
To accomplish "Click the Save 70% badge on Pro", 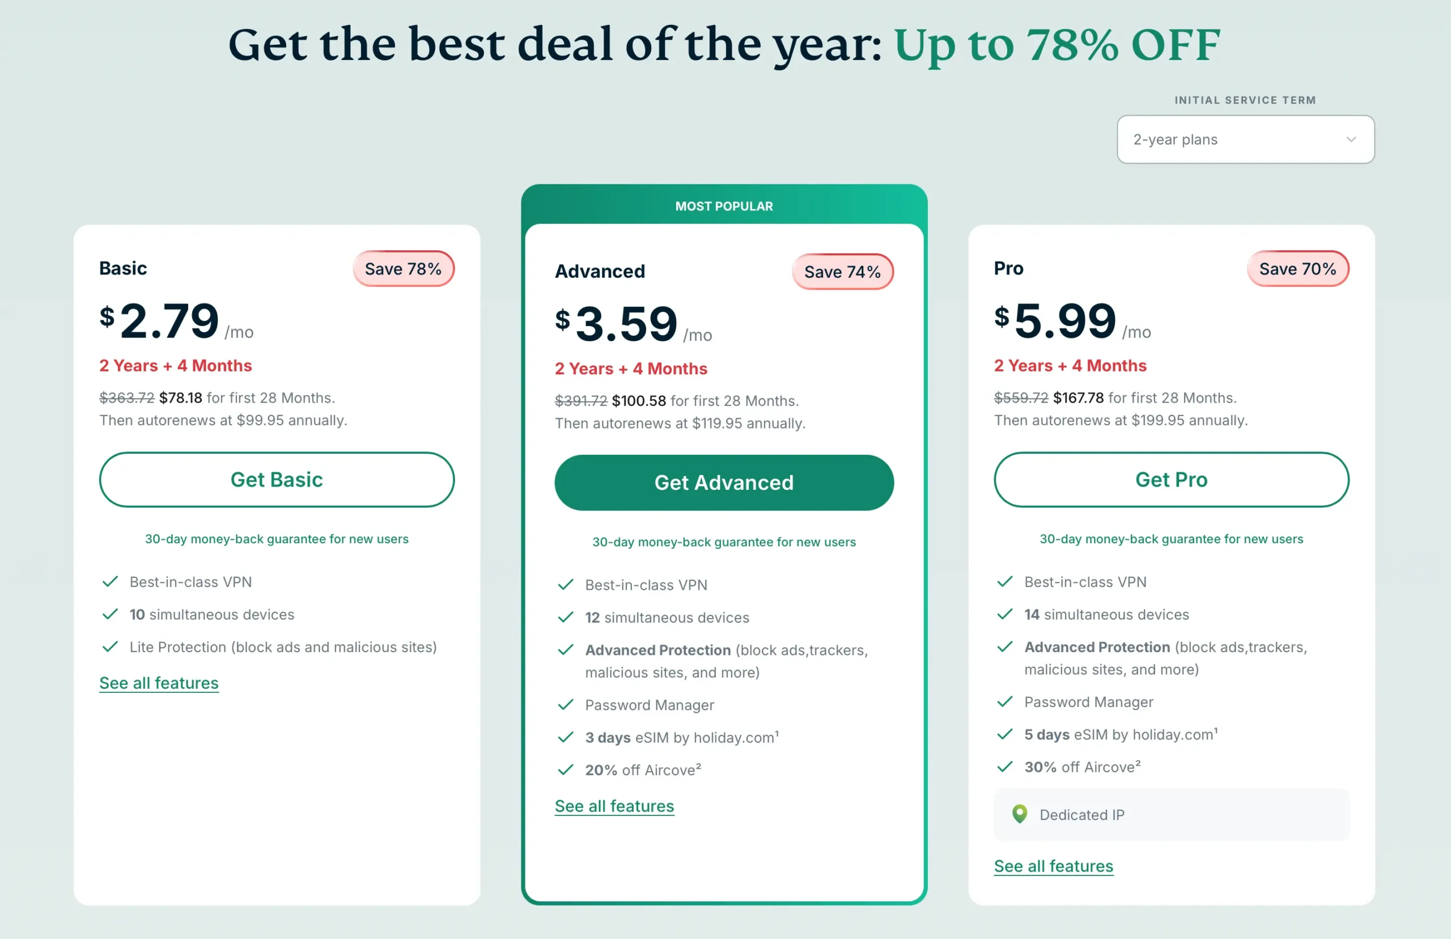I will (x=1298, y=268).
